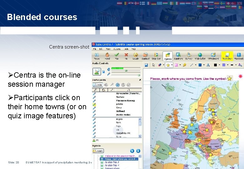Image resolution: width=244 pixels, height=169 pixels.
Task: Open the black color dropdown arrow
Action: (219, 65)
